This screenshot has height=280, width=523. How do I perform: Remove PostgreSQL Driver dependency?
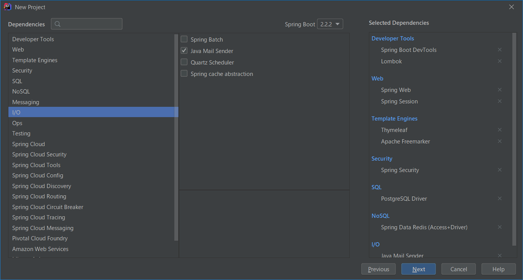pos(499,198)
